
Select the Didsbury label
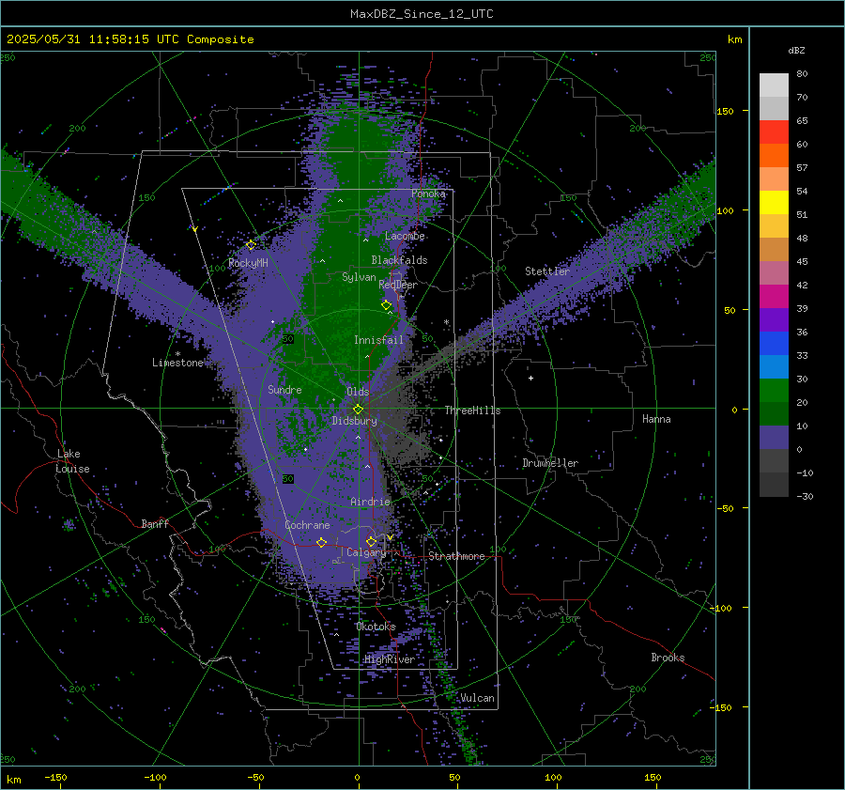coord(354,421)
